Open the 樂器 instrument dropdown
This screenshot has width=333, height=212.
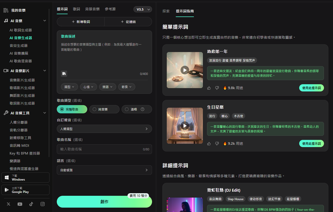[108, 87]
